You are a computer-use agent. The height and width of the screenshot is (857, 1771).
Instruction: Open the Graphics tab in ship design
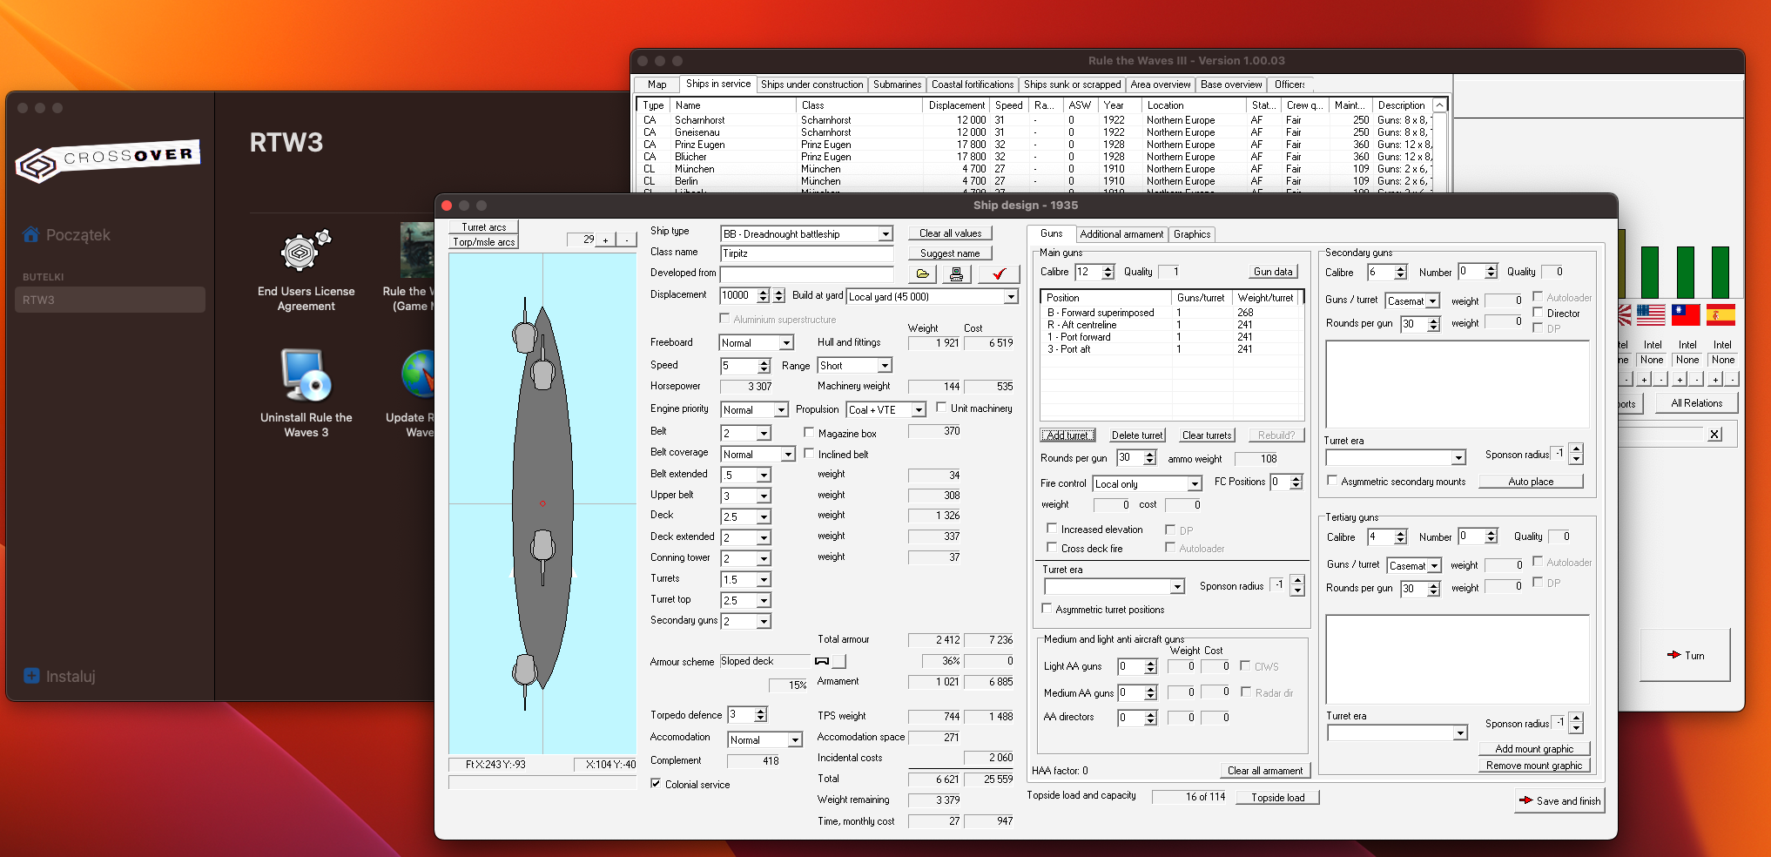click(x=1192, y=234)
